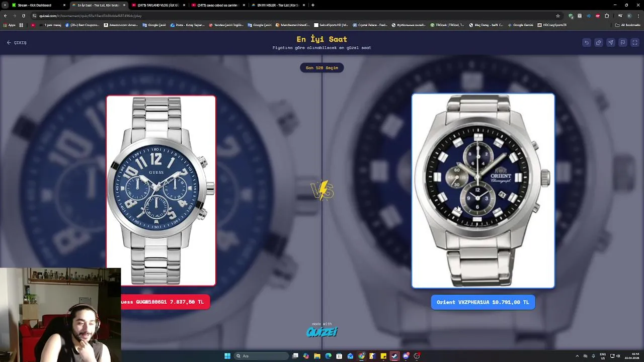Switch to the EN IYI HISLER Tier List tab
The image size is (644, 362).
pyautogui.click(x=278, y=5)
